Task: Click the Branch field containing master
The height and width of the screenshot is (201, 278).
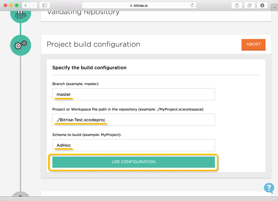Action: [133, 94]
